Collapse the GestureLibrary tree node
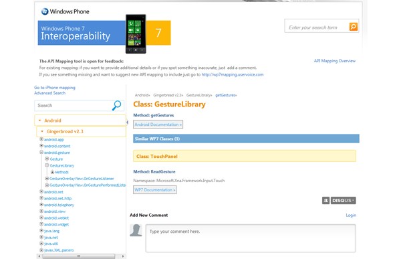Screen dimensions: 401x259 [47, 165]
